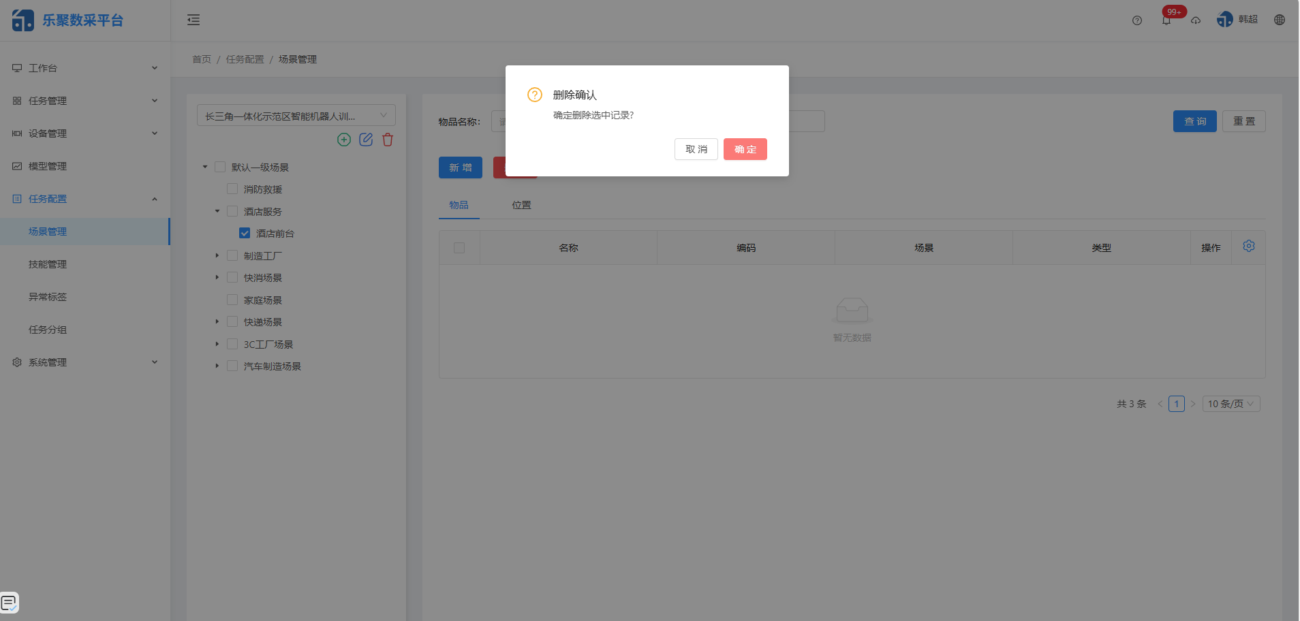Open the notification bell
1300x621 pixels.
pyautogui.click(x=1166, y=20)
